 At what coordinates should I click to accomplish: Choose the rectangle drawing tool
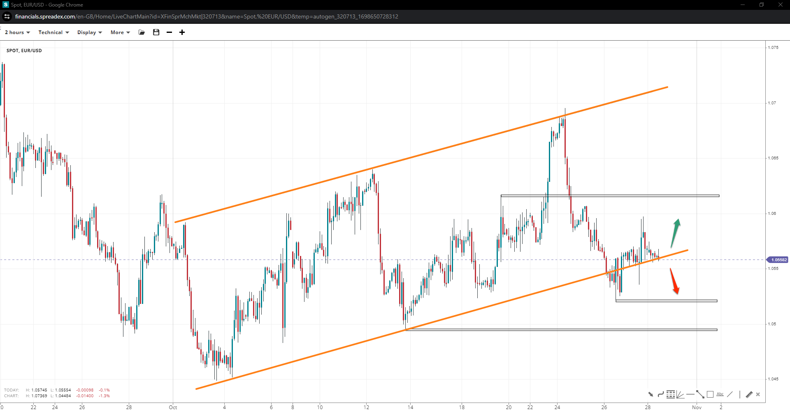[710, 394]
